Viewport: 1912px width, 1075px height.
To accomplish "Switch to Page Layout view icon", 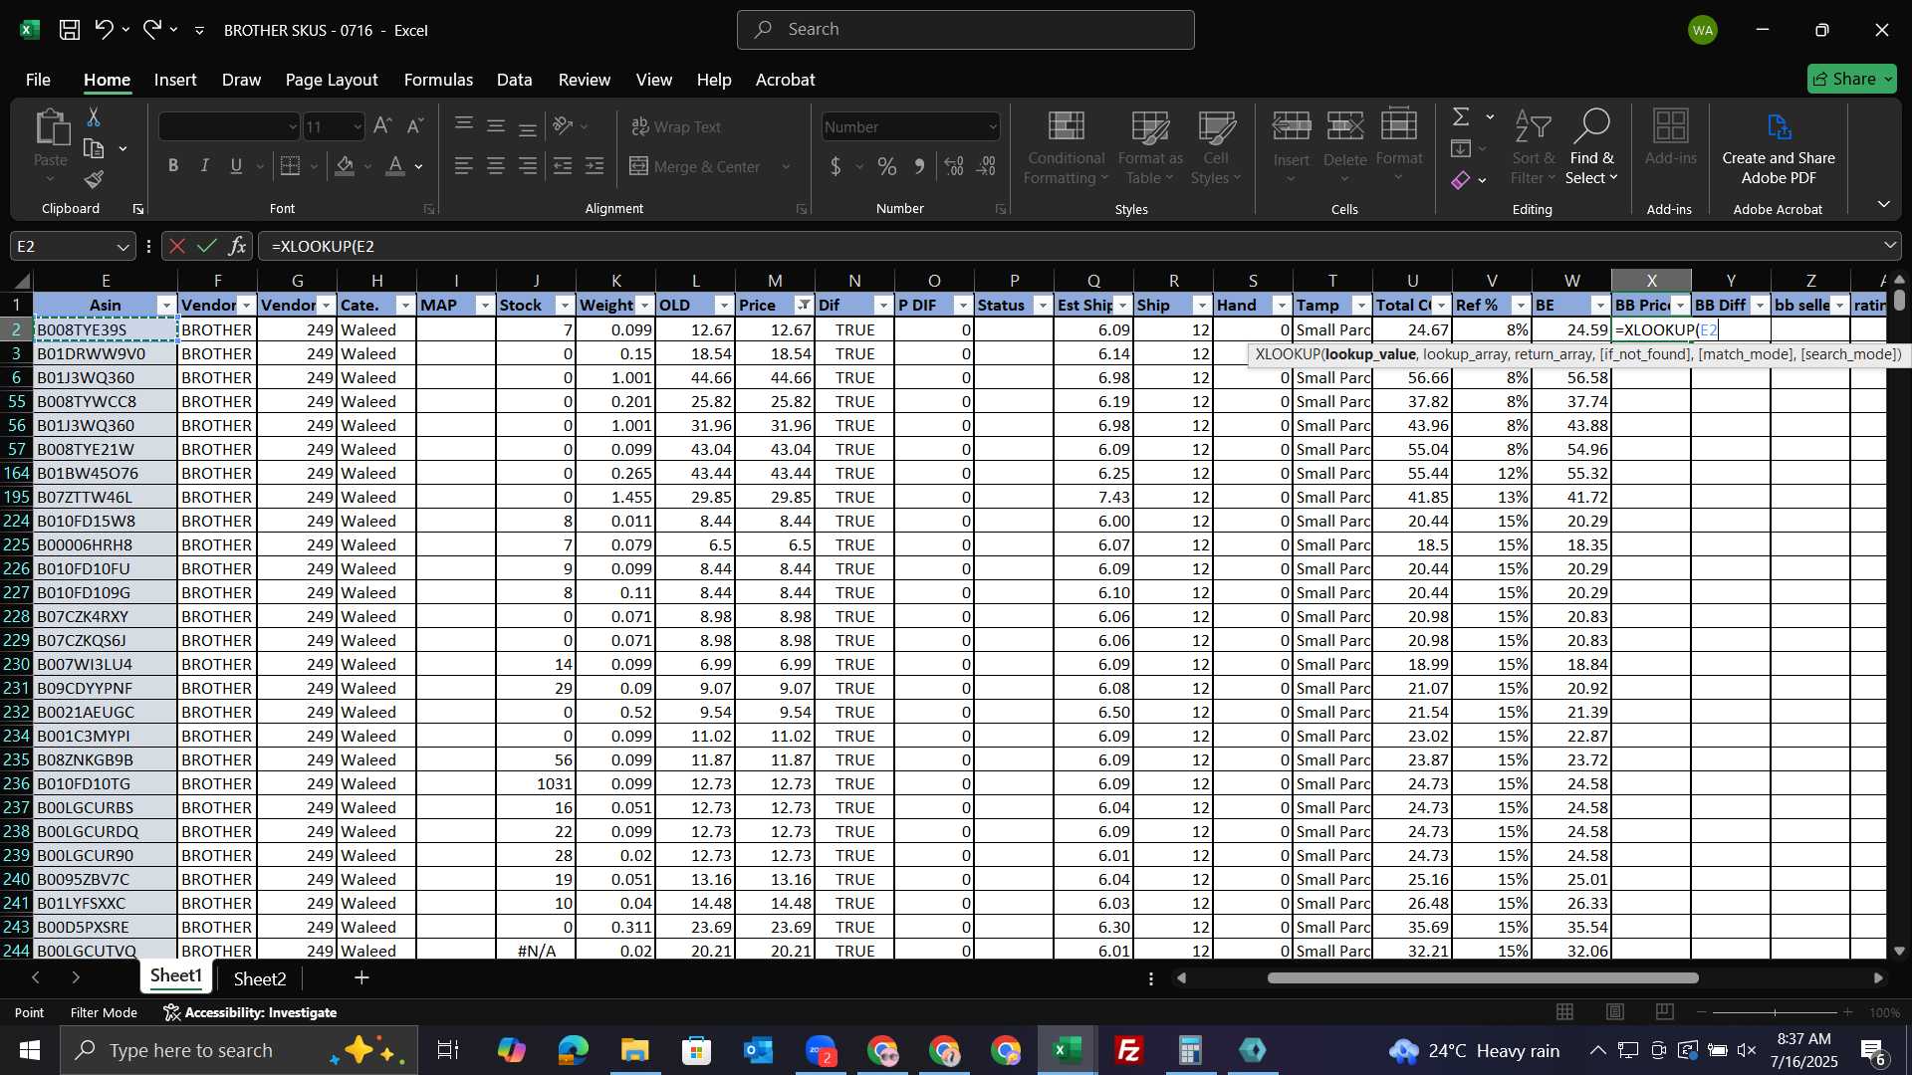I will click(x=1614, y=1012).
